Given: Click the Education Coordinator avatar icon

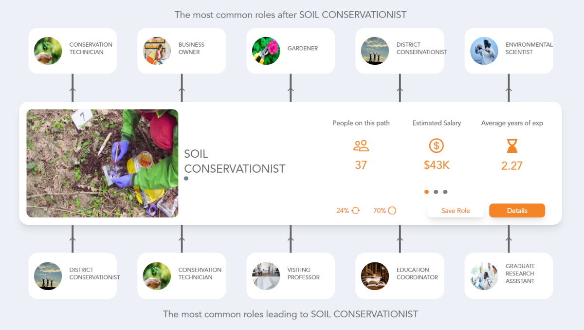Looking at the screenshot, I should [375, 275].
